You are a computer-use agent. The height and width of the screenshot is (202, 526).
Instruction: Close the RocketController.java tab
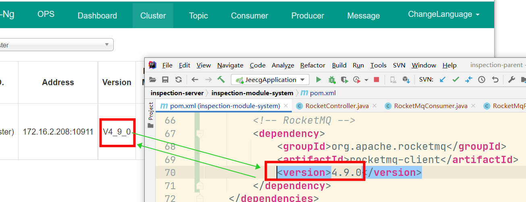(374, 106)
